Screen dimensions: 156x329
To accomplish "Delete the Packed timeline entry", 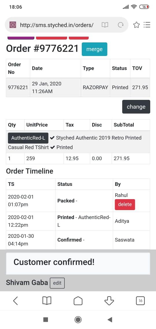I will (125, 205).
